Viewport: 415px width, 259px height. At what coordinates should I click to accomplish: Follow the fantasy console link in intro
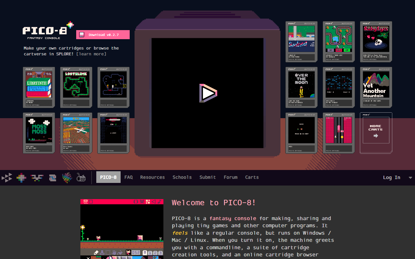point(233,219)
